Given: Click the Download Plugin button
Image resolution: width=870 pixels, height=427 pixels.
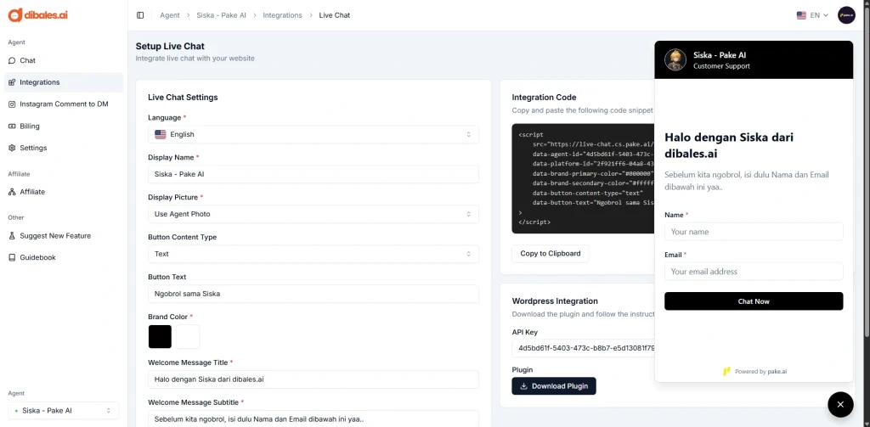Looking at the screenshot, I should (553, 386).
